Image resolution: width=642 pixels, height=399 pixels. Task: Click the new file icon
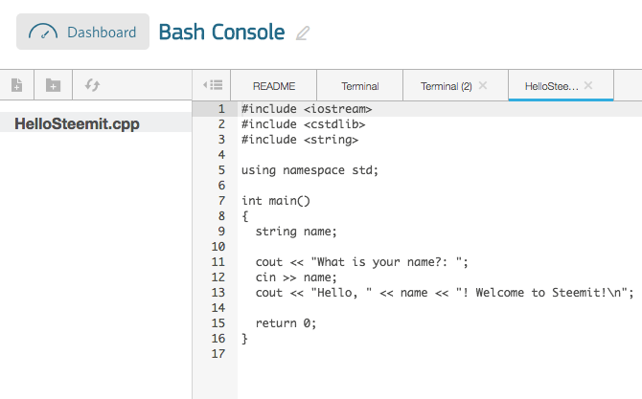click(x=16, y=85)
